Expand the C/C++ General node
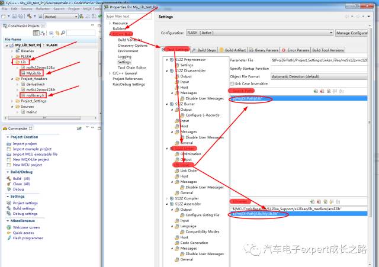This screenshot has width=379, height=267. [110, 73]
